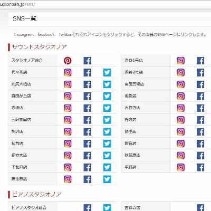Viewport: 211px width, 211px height.
Task: View 初台店 Instagram profile
Action: tap(68, 143)
